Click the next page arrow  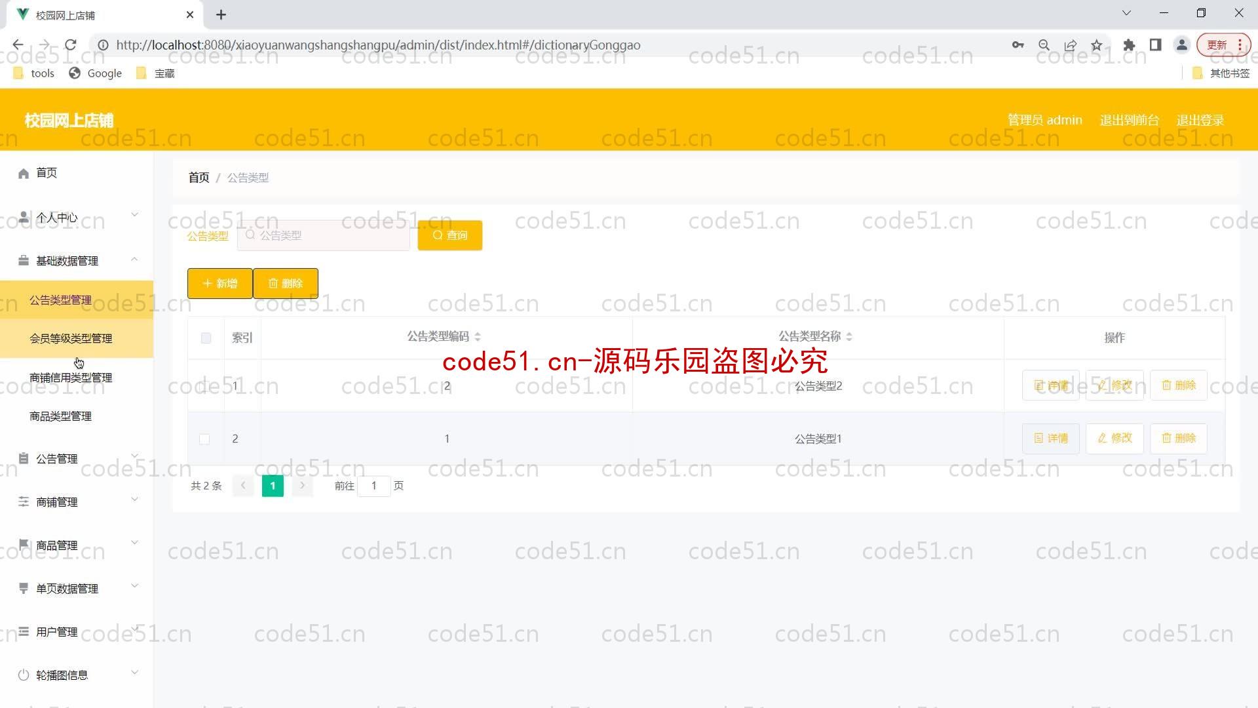tap(302, 486)
